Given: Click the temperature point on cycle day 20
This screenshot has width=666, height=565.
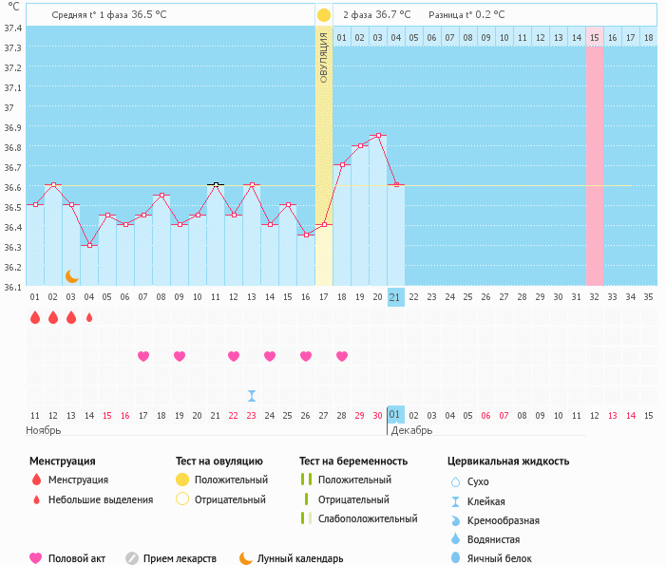Looking at the screenshot, I should (378, 136).
